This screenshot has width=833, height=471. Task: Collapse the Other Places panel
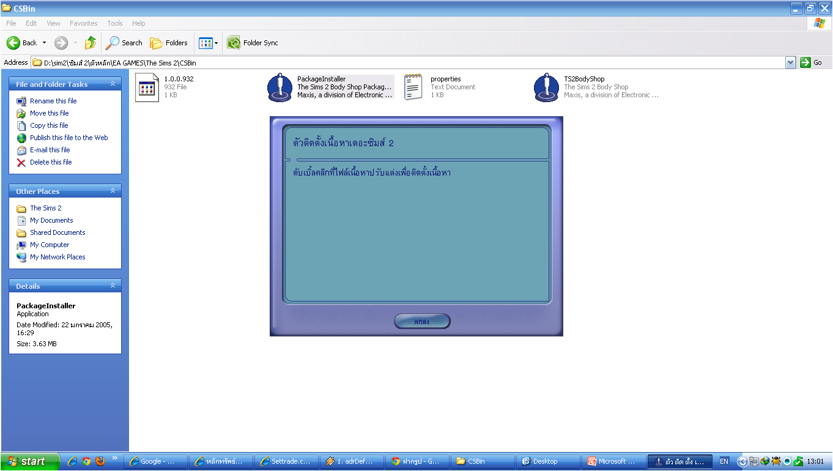pos(113,191)
